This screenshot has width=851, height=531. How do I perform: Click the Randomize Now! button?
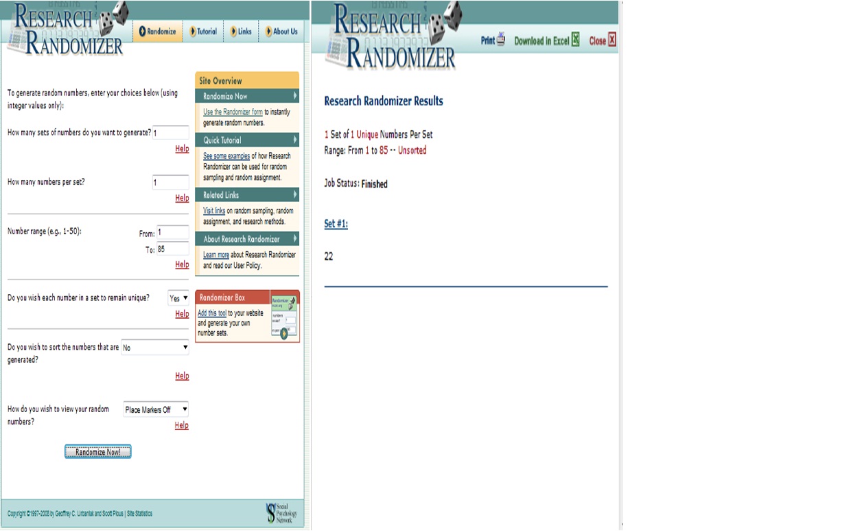pos(98,452)
